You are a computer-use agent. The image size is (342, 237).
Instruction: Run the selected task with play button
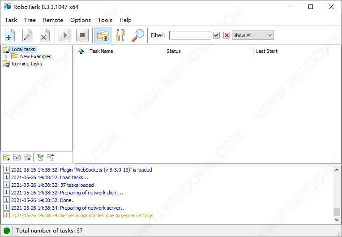click(65, 35)
